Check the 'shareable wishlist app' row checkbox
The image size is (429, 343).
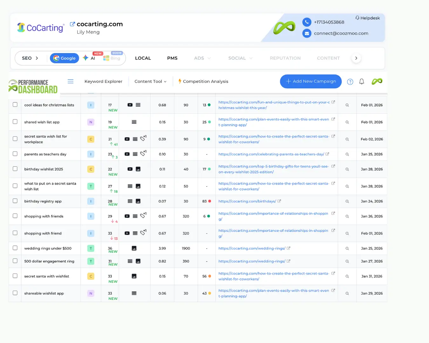[15, 293]
